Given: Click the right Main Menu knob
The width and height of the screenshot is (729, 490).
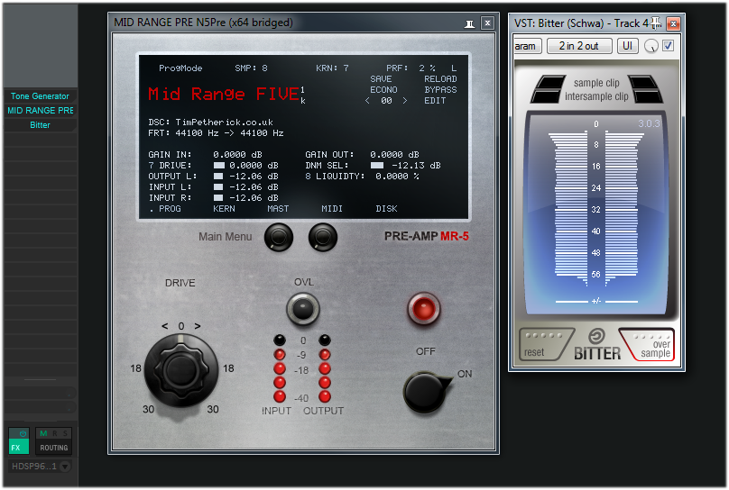Looking at the screenshot, I should [323, 237].
